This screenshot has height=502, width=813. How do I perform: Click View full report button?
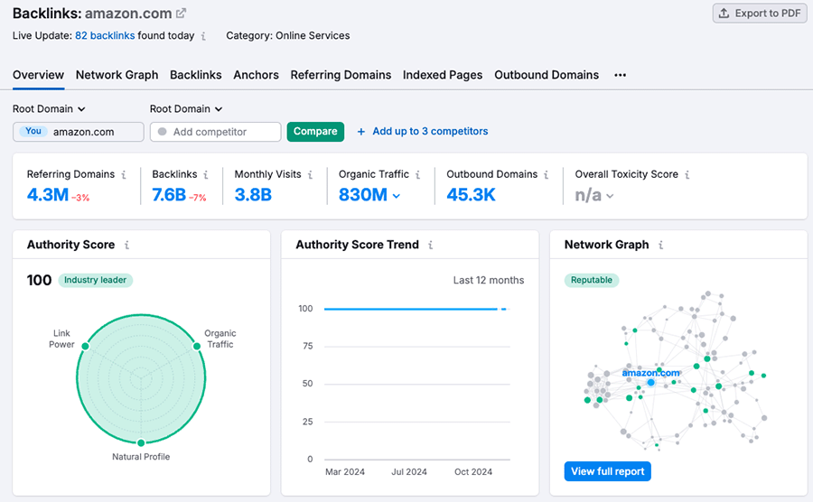point(607,471)
